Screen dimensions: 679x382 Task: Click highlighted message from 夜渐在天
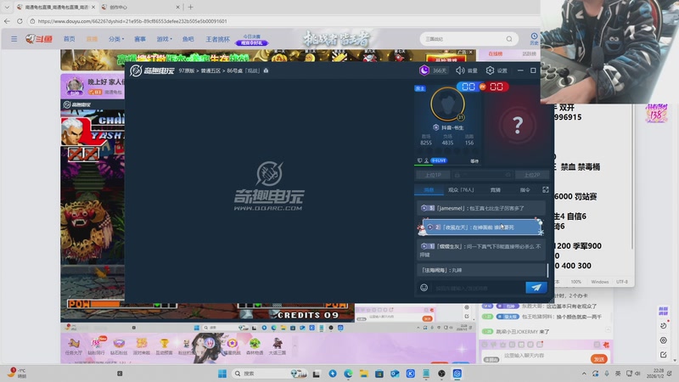pos(480,227)
